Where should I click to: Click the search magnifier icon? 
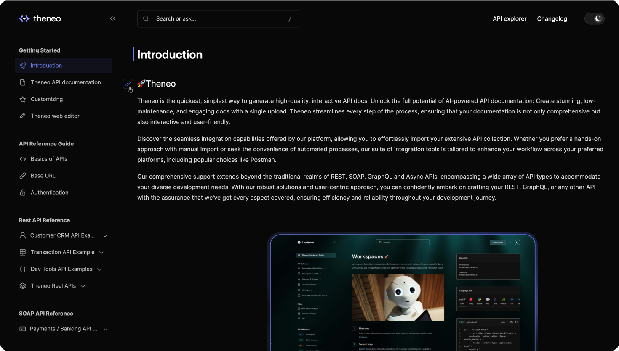(x=146, y=18)
